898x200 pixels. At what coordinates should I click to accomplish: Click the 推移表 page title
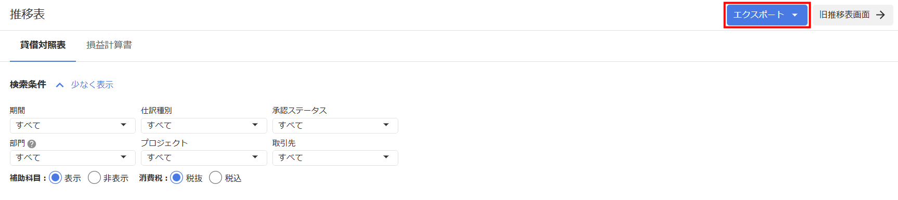click(28, 14)
